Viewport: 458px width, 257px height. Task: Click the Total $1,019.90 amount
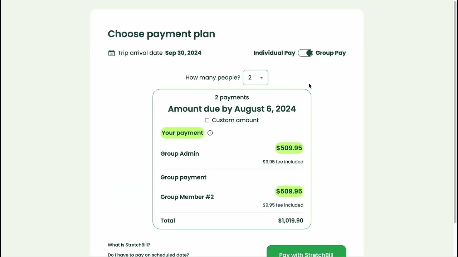[291, 221]
